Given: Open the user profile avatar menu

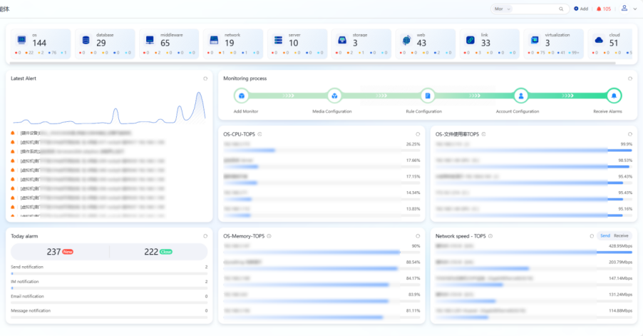Looking at the screenshot, I should (624, 9).
